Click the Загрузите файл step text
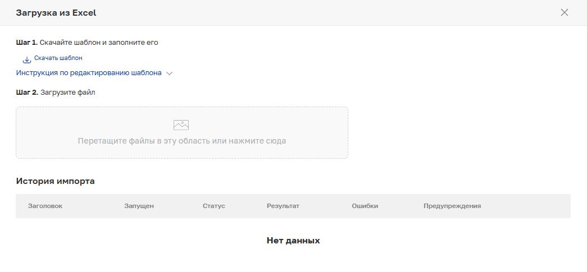The image size is (587, 272). pos(68,93)
